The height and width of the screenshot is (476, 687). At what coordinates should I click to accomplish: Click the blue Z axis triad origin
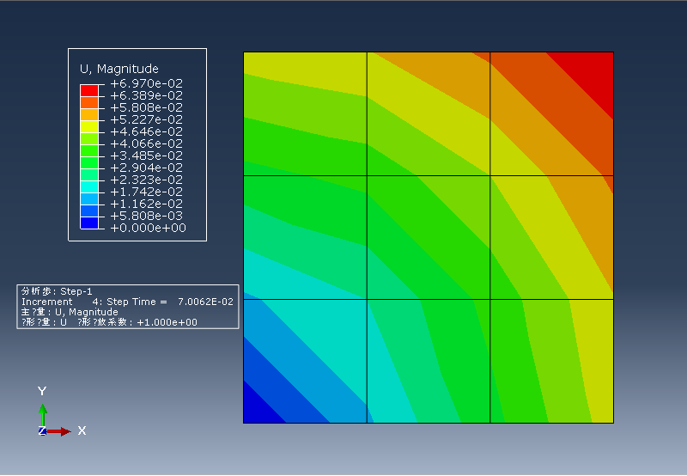42,430
